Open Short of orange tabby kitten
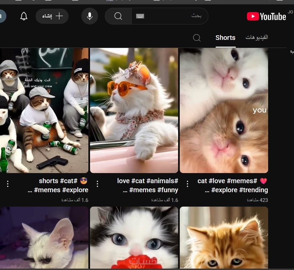Screen dimensions: 294x270 coord(224,237)
